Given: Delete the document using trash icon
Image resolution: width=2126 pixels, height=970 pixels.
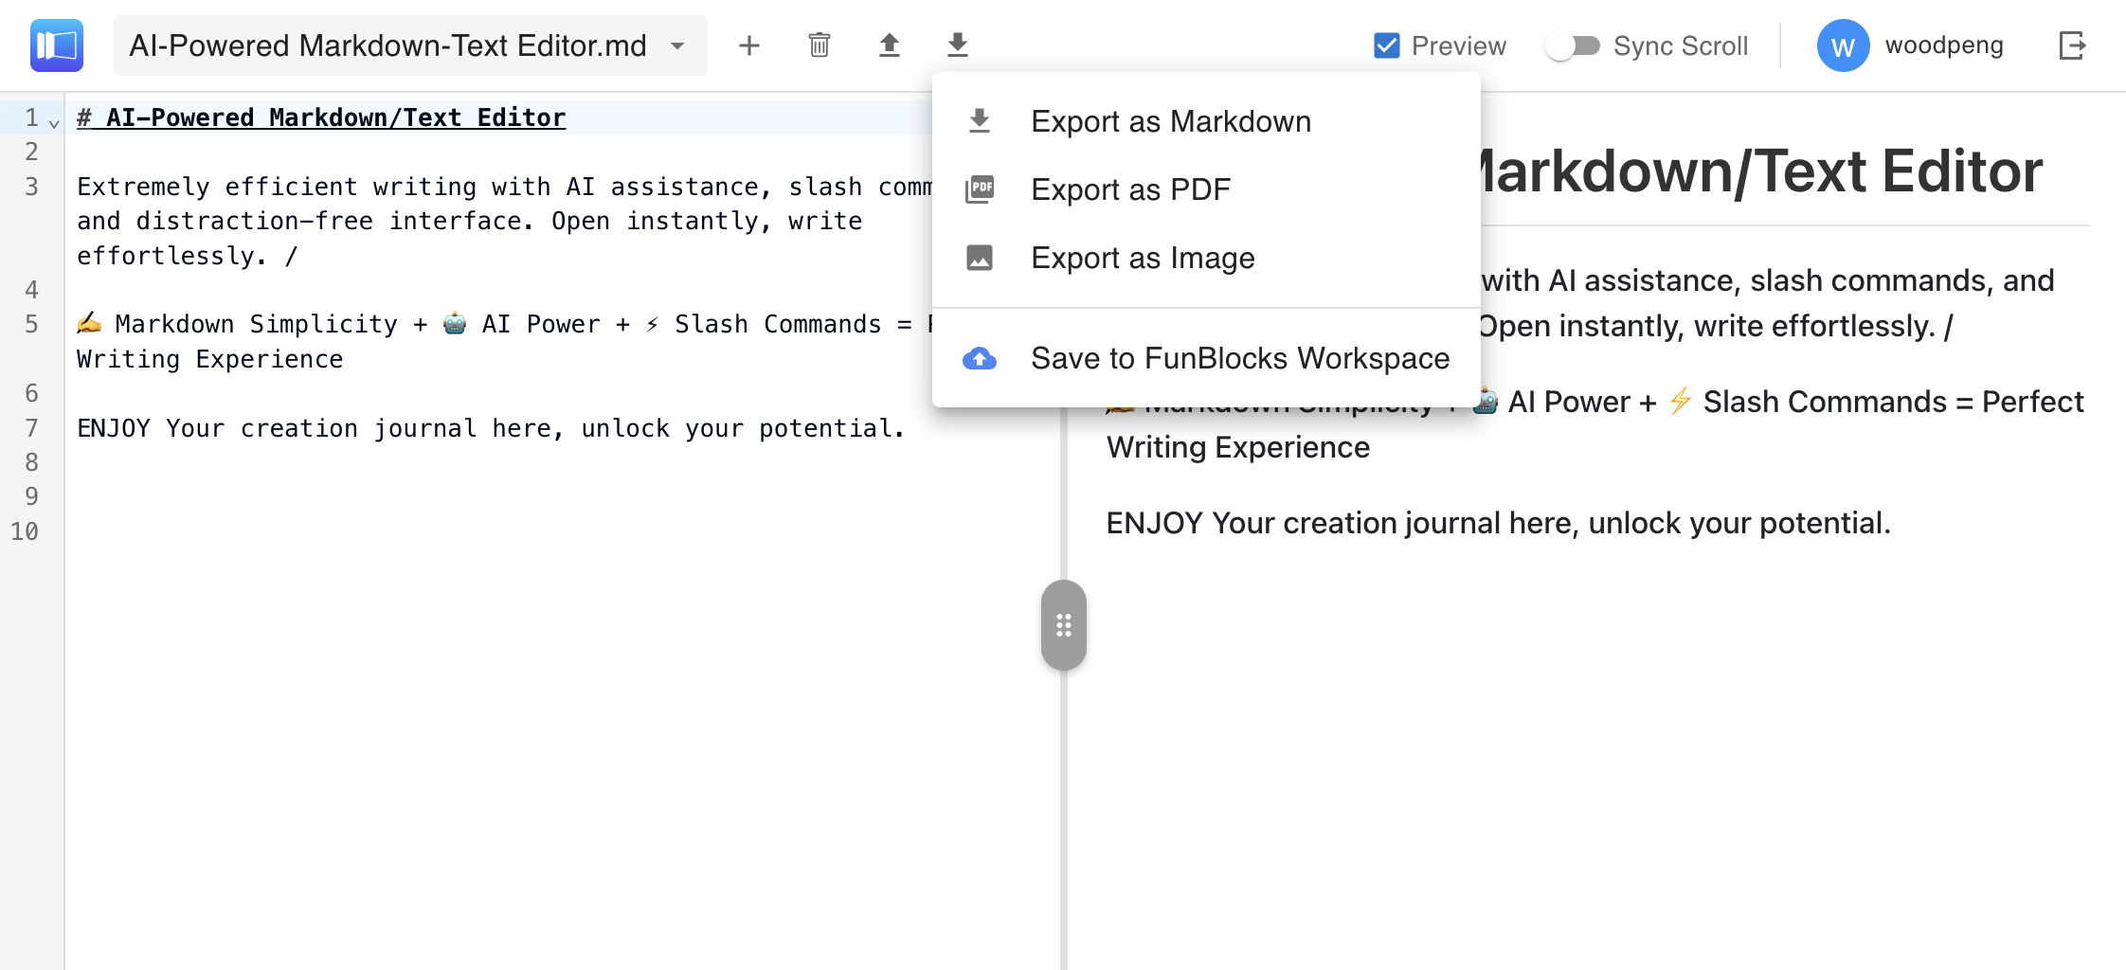Looking at the screenshot, I should click(820, 45).
